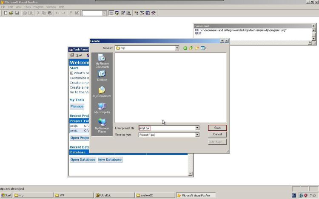Click the Save diskette toolbar icon

click(17, 13)
